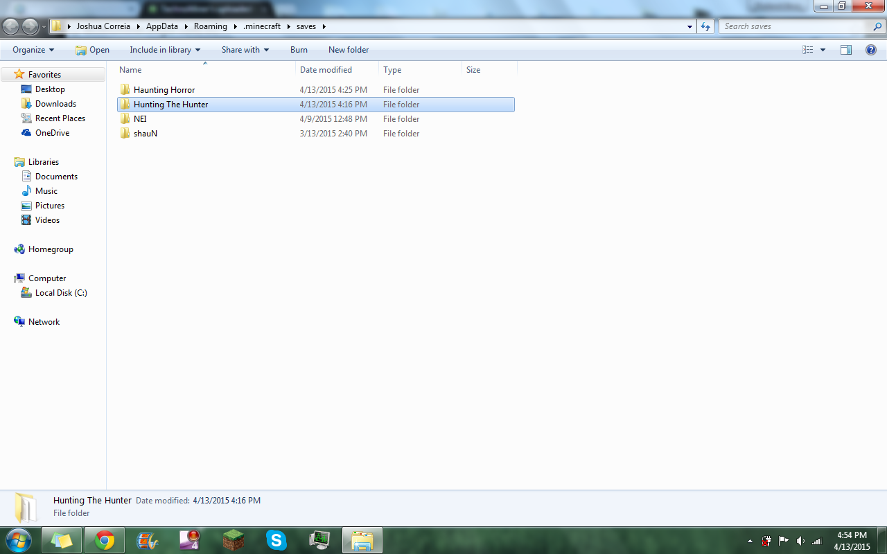
Task: Open Sticky Notes from the taskbar
Action: (62, 540)
